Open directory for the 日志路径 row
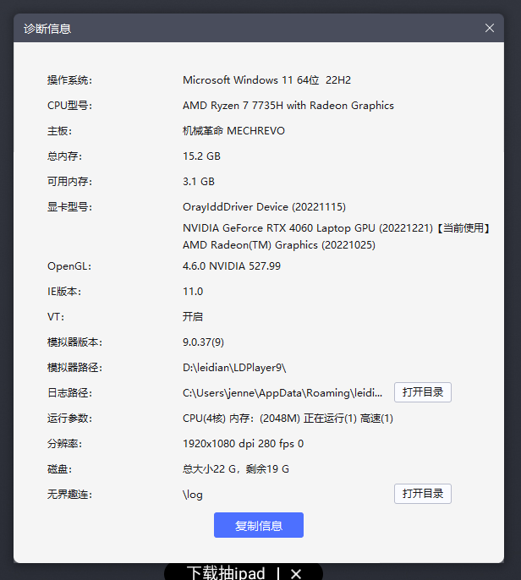 pyautogui.click(x=422, y=392)
